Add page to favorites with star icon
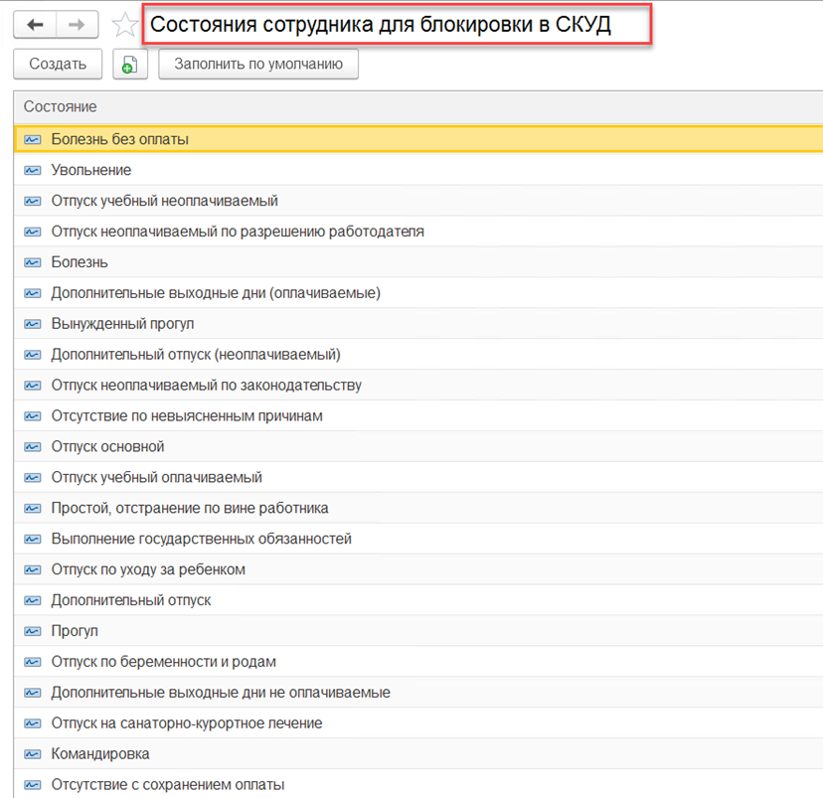This screenshot has width=823, height=798. 124,25
